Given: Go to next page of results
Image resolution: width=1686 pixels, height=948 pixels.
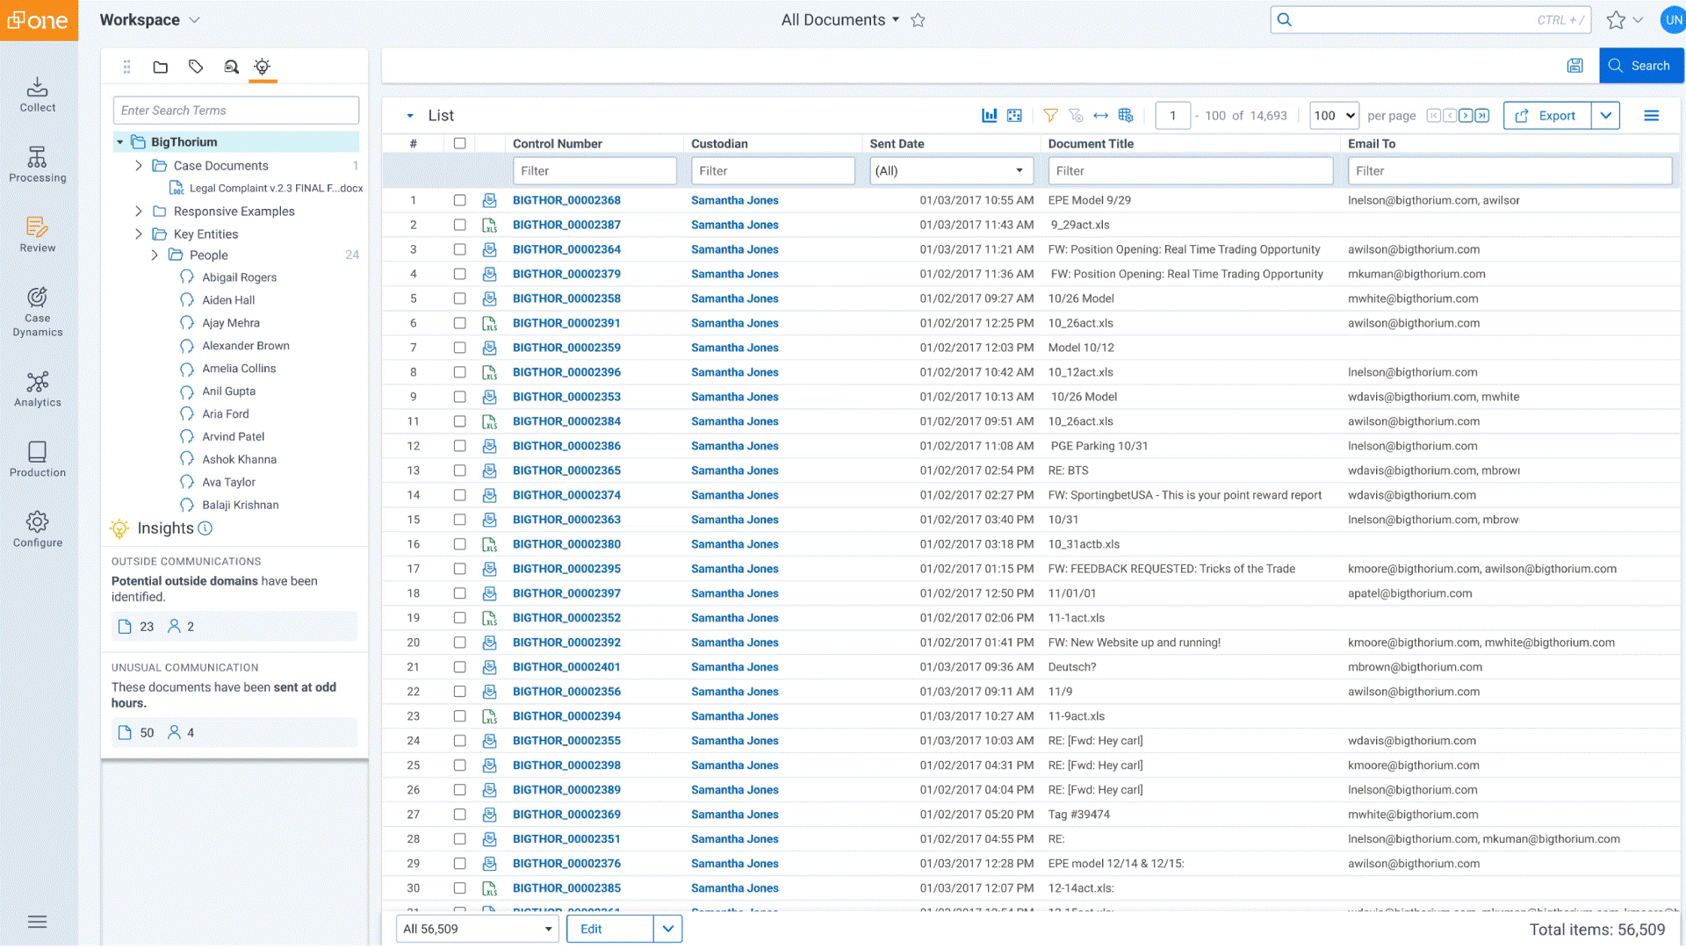Looking at the screenshot, I should coord(1466,116).
